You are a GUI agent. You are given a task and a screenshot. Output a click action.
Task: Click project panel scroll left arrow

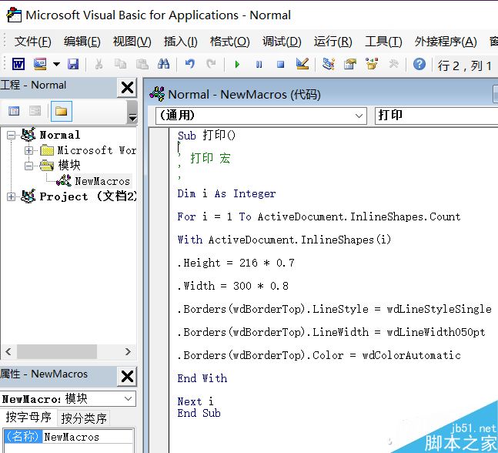8,351
